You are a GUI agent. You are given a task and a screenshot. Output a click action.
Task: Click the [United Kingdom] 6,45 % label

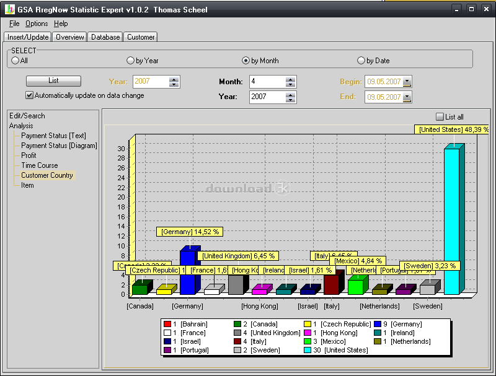238,256
